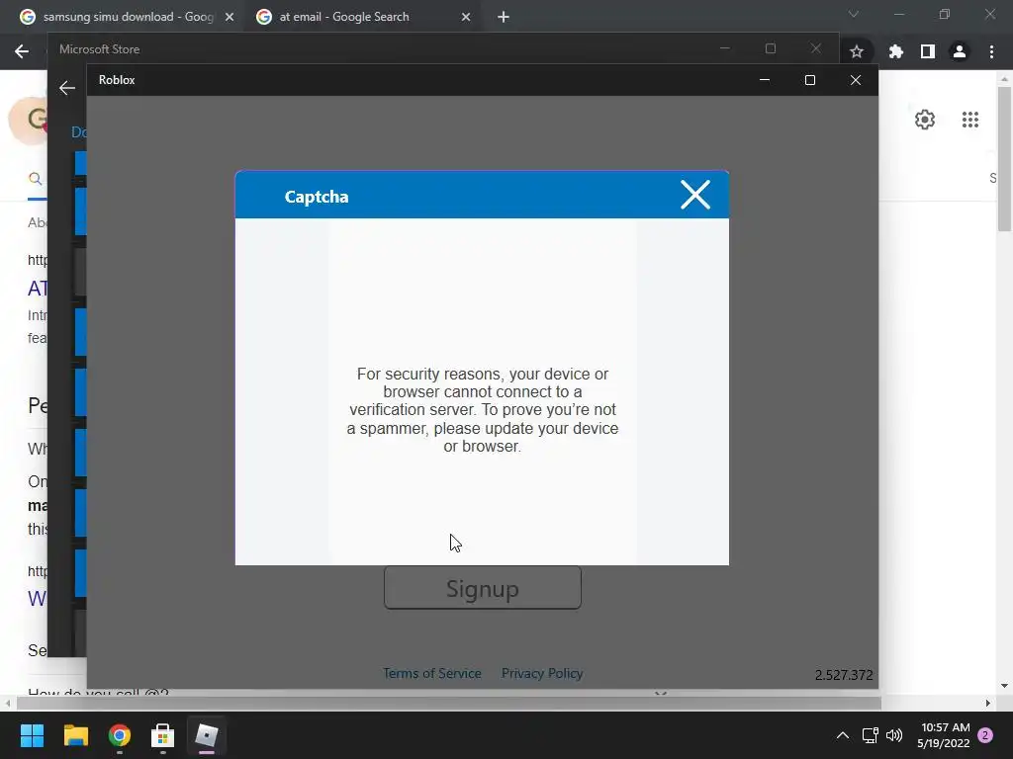1013x759 pixels.
Task: Open the notification badge showing 2
Action: coord(985,735)
